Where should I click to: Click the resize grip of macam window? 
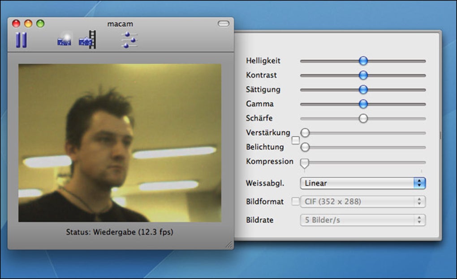(x=229, y=245)
